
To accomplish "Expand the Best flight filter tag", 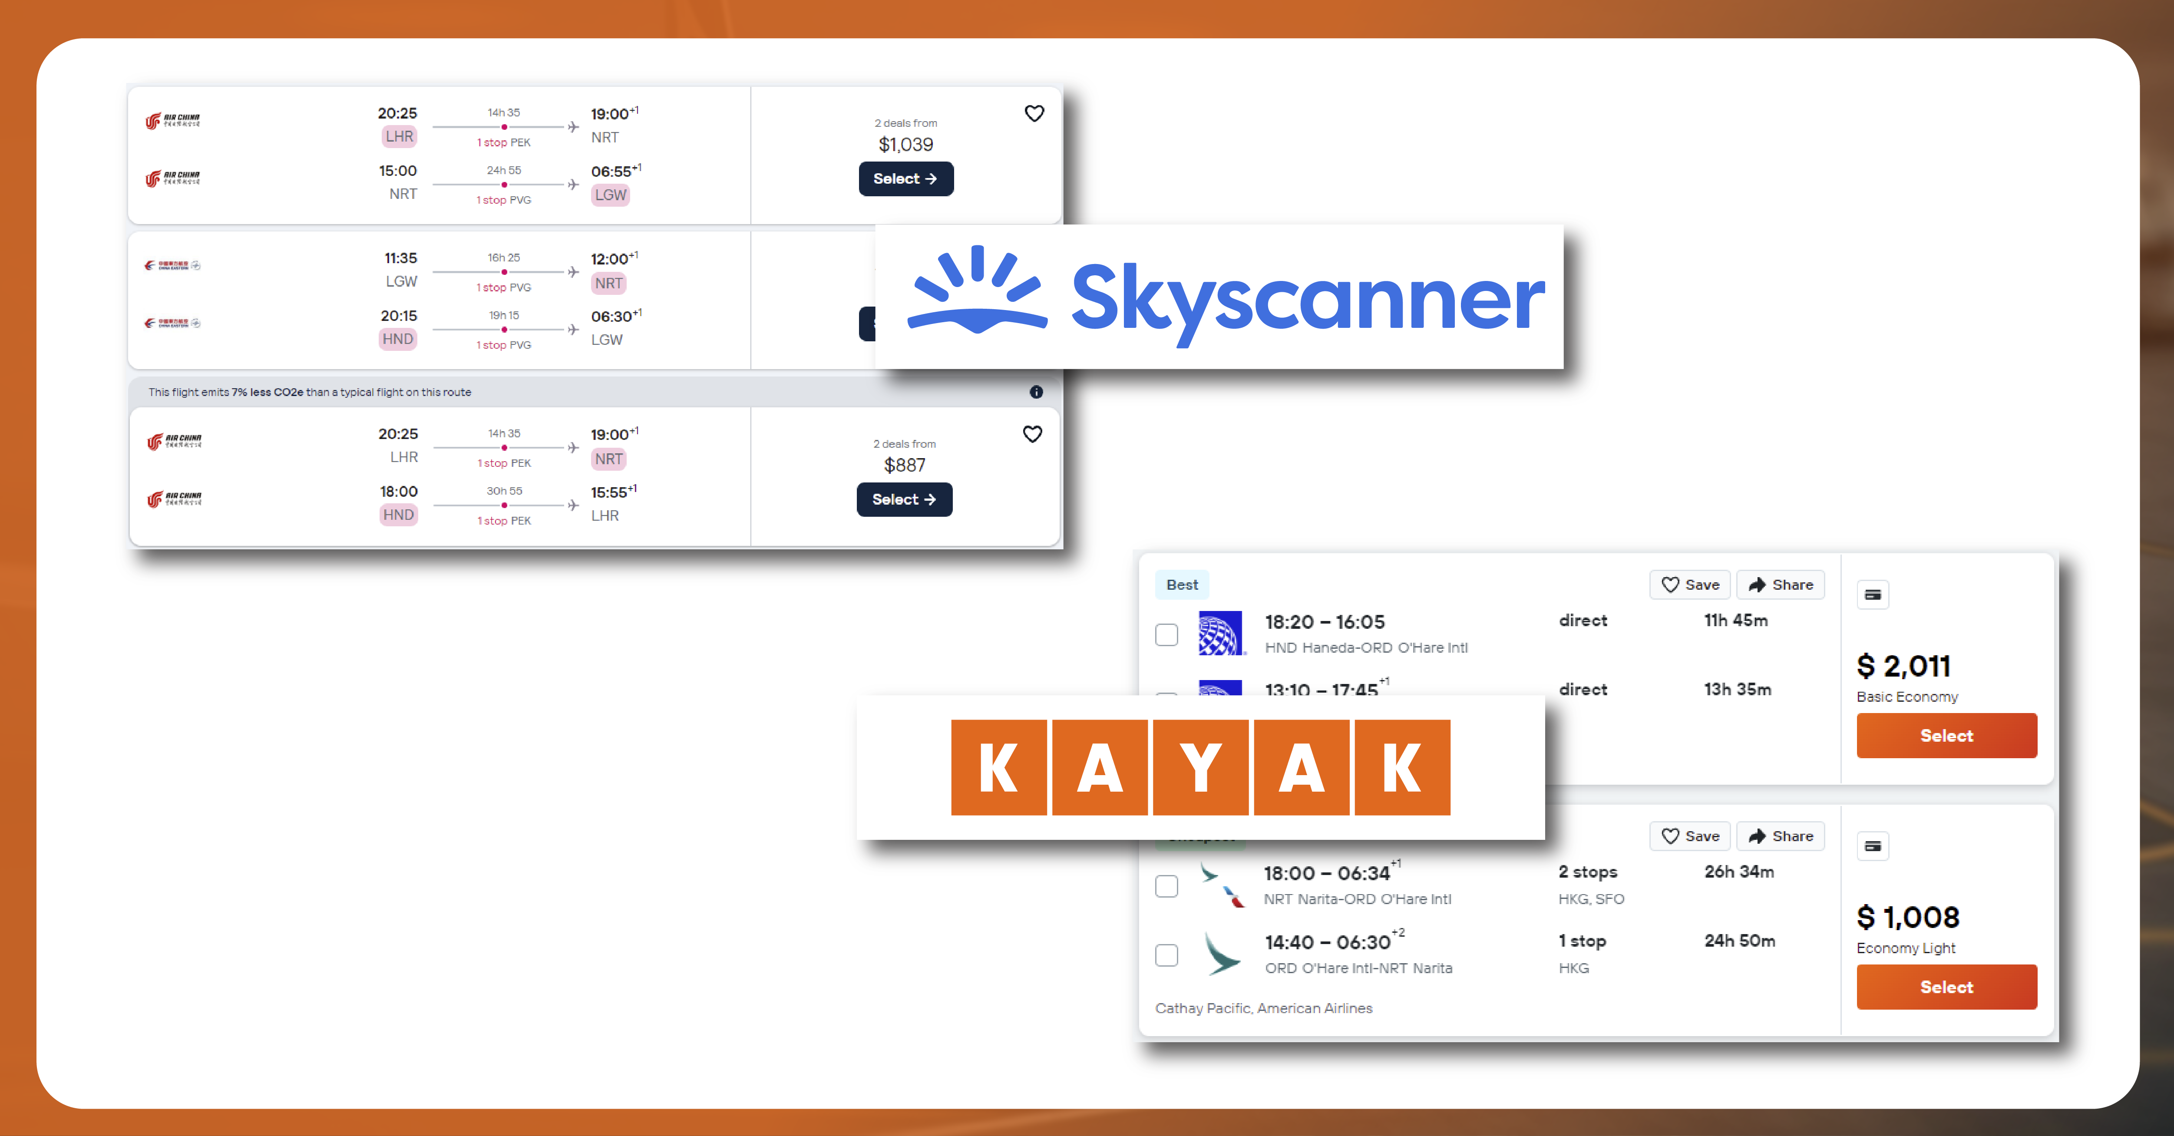I will point(1182,584).
